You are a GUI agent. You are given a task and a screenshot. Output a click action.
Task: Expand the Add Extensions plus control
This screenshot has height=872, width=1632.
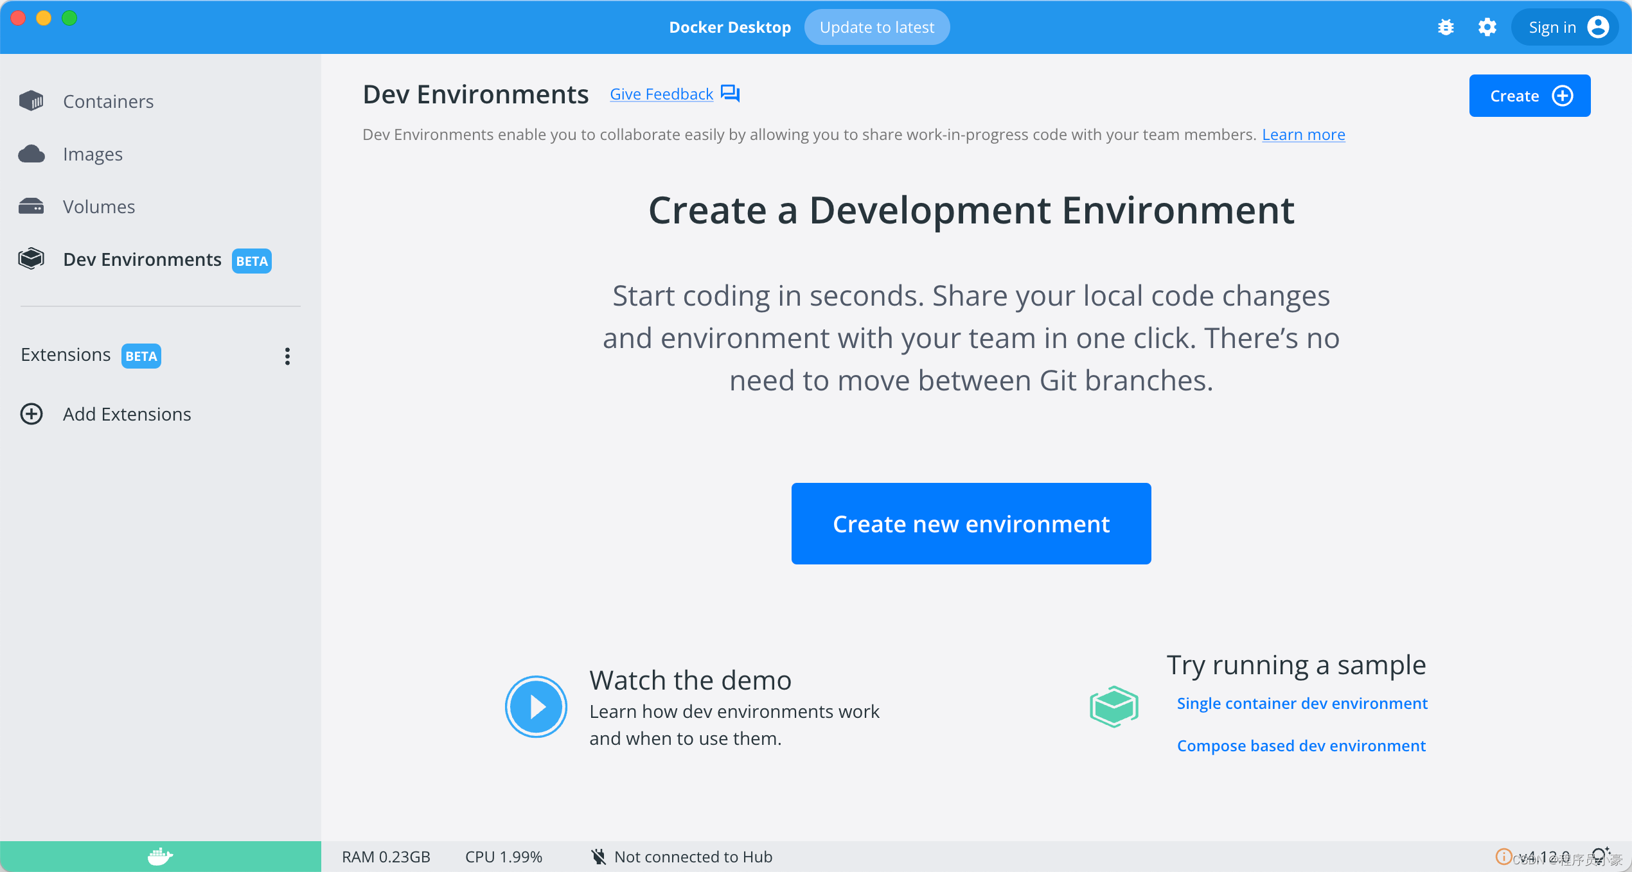[x=31, y=414]
